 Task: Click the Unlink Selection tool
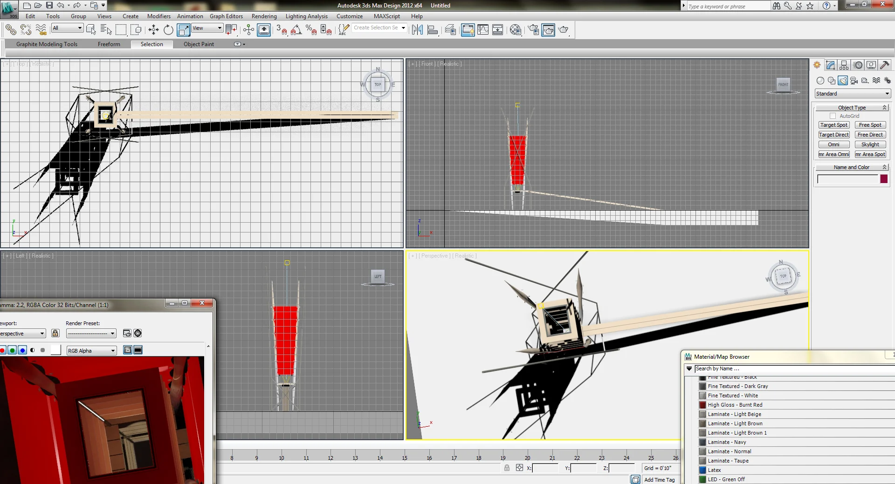[x=26, y=30]
